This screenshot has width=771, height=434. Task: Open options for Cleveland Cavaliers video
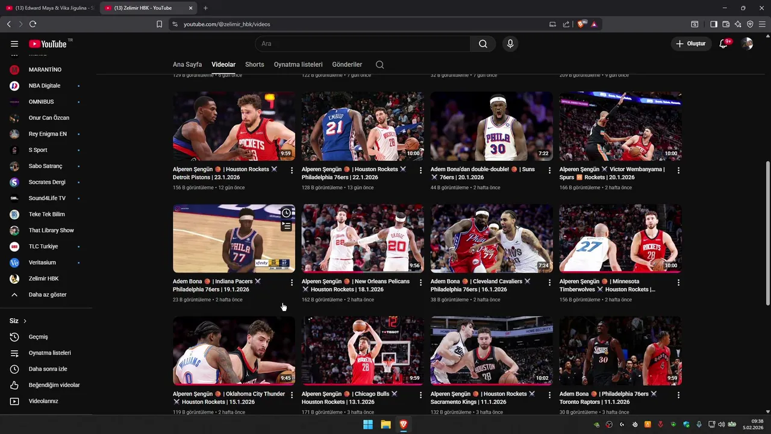pyautogui.click(x=549, y=283)
